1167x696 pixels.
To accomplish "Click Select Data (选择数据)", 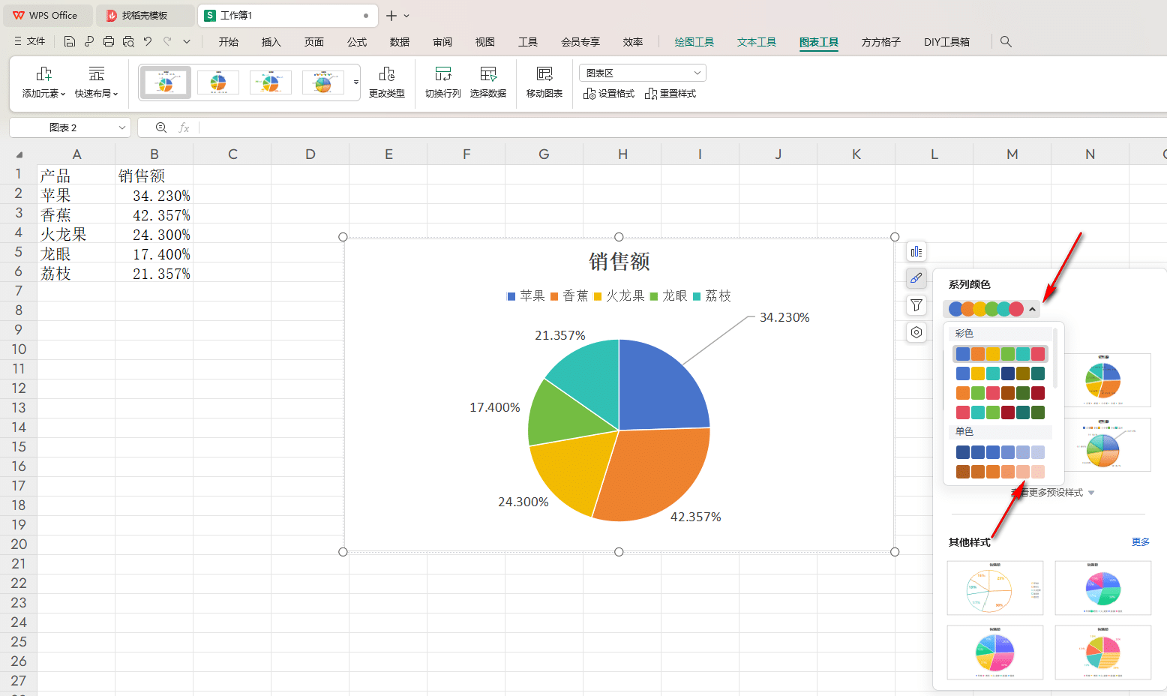I will coord(488,82).
